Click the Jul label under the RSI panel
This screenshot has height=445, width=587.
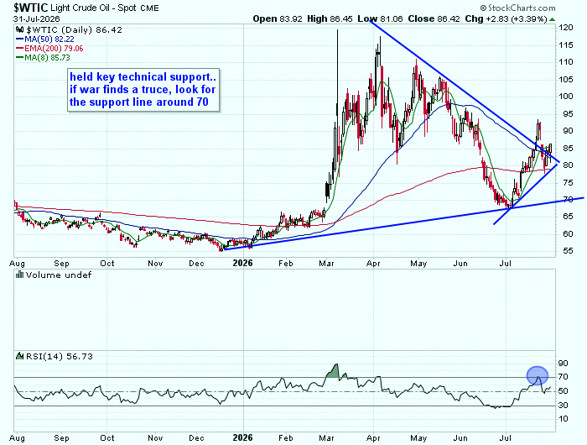[506, 438]
